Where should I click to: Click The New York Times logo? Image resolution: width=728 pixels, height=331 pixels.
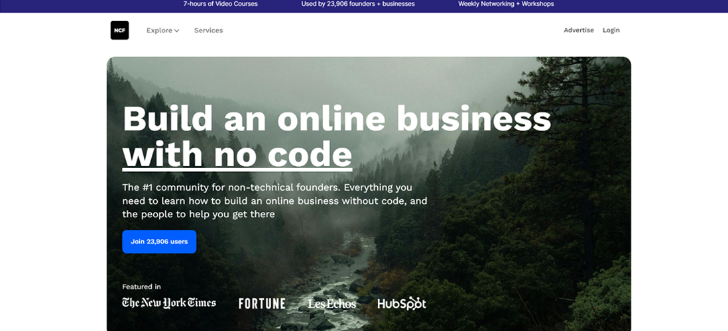coord(169,303)
